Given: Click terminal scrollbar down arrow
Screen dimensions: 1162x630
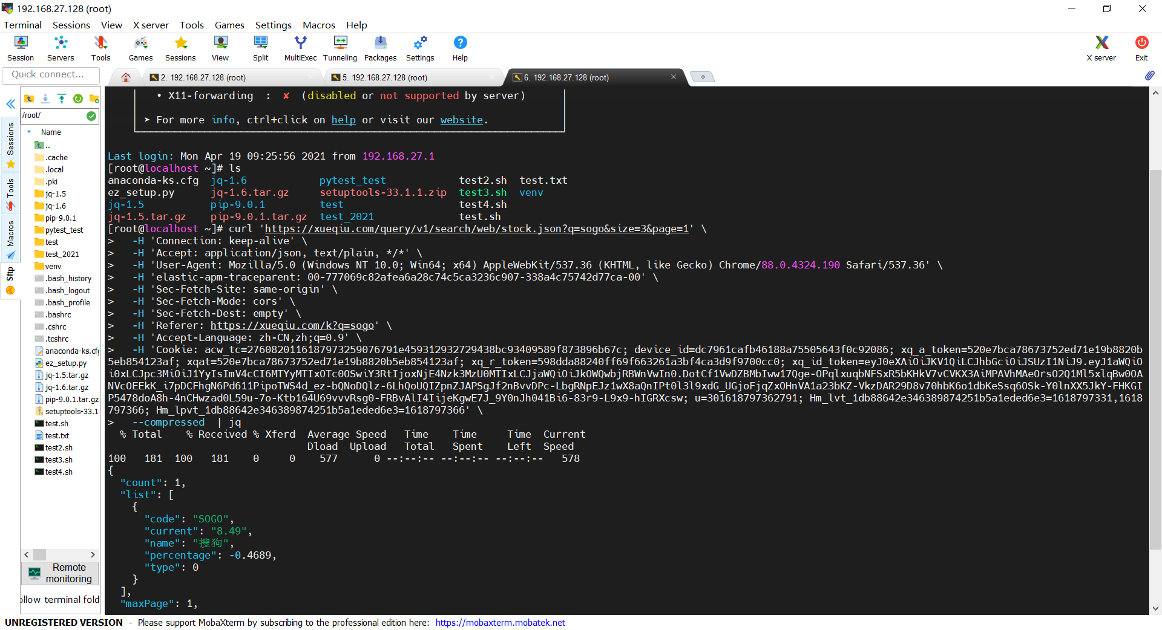Looking at the screenshot, I should (x=1155, y=609).
